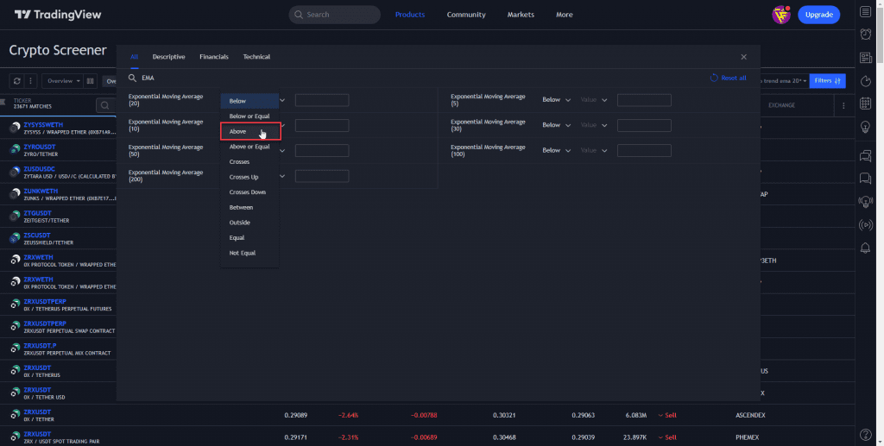Open the Alerts alarm clock icon
884x446 pixels.
pyautogui.click(x=865, y=35)
